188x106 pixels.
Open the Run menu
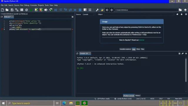pos(22,5)
